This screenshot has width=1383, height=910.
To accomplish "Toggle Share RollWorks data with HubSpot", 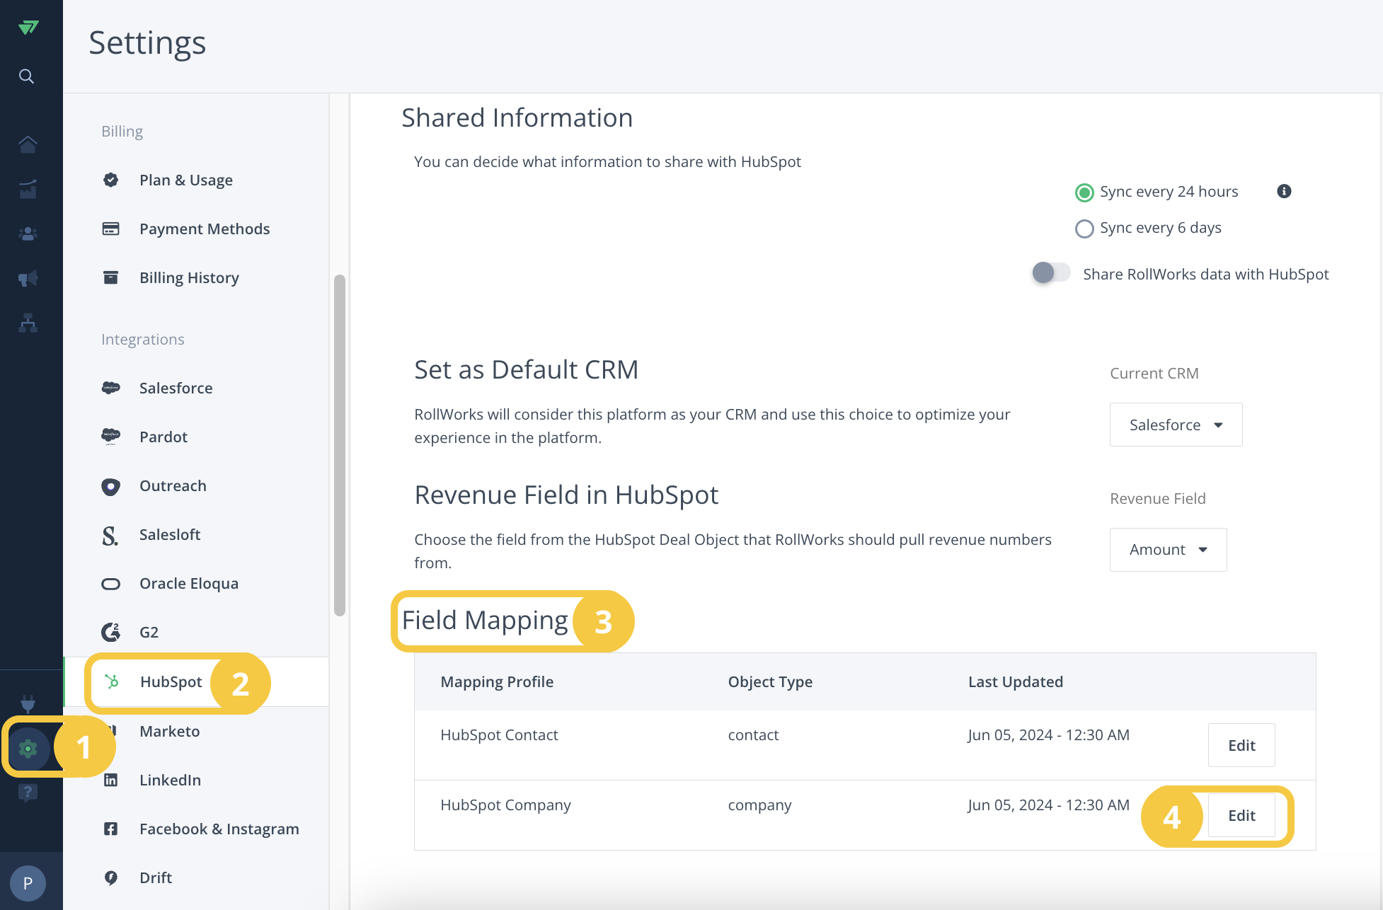I will pos(1051,273).
